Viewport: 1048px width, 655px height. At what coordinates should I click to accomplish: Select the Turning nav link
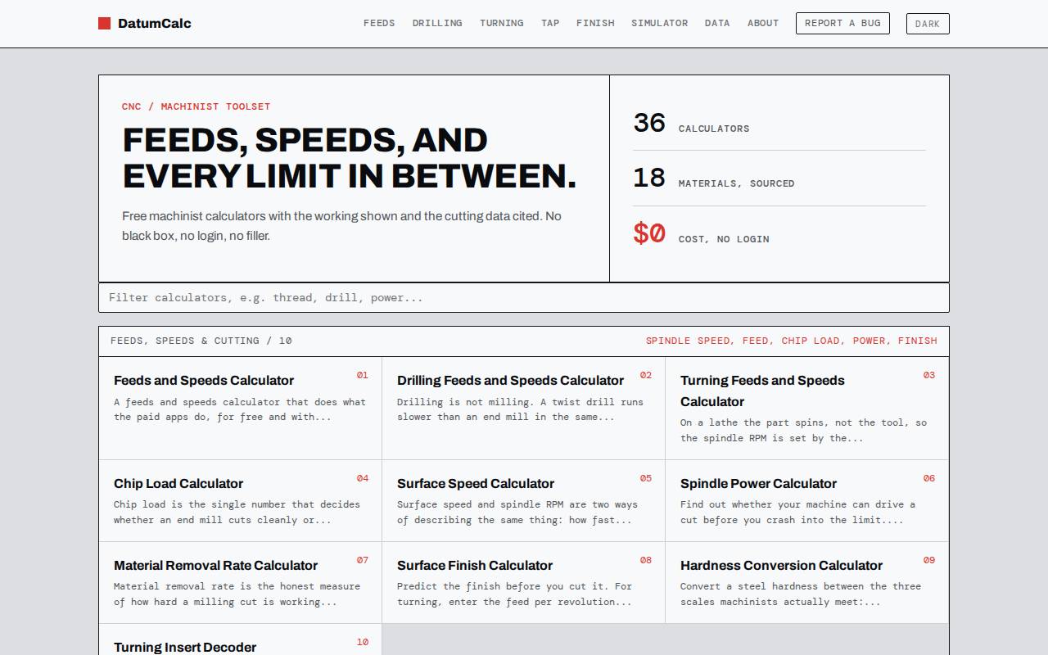(x=502, y=23)
